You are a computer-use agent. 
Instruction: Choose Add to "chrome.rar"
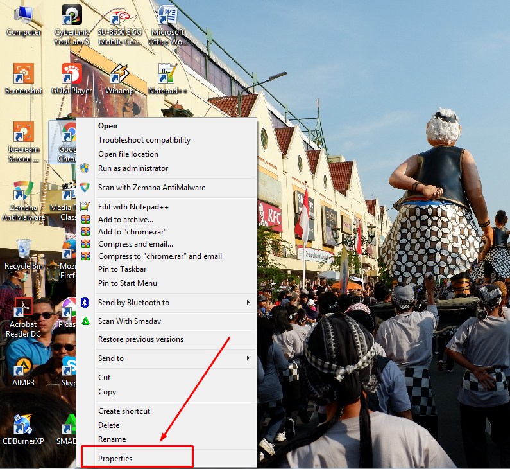click(x=166, y=232)
